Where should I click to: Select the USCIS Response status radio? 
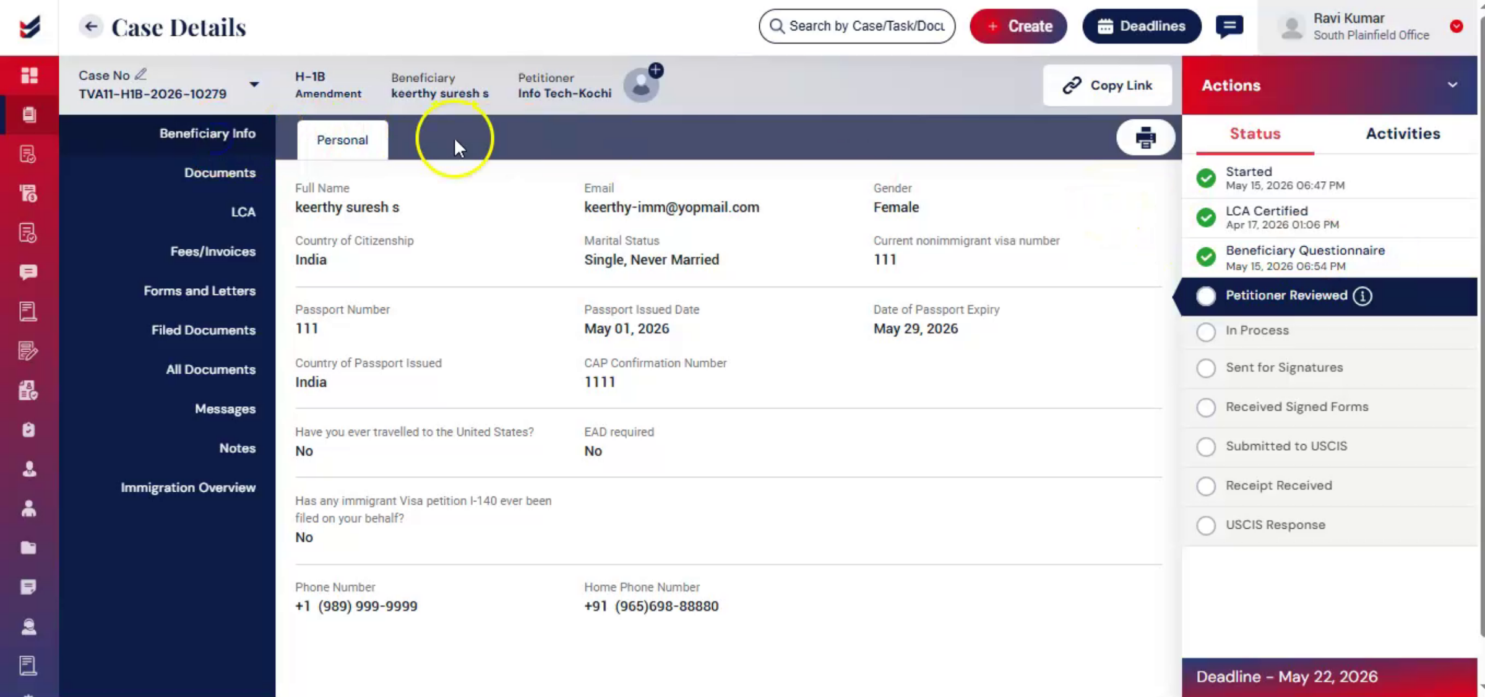[1206, 525]
